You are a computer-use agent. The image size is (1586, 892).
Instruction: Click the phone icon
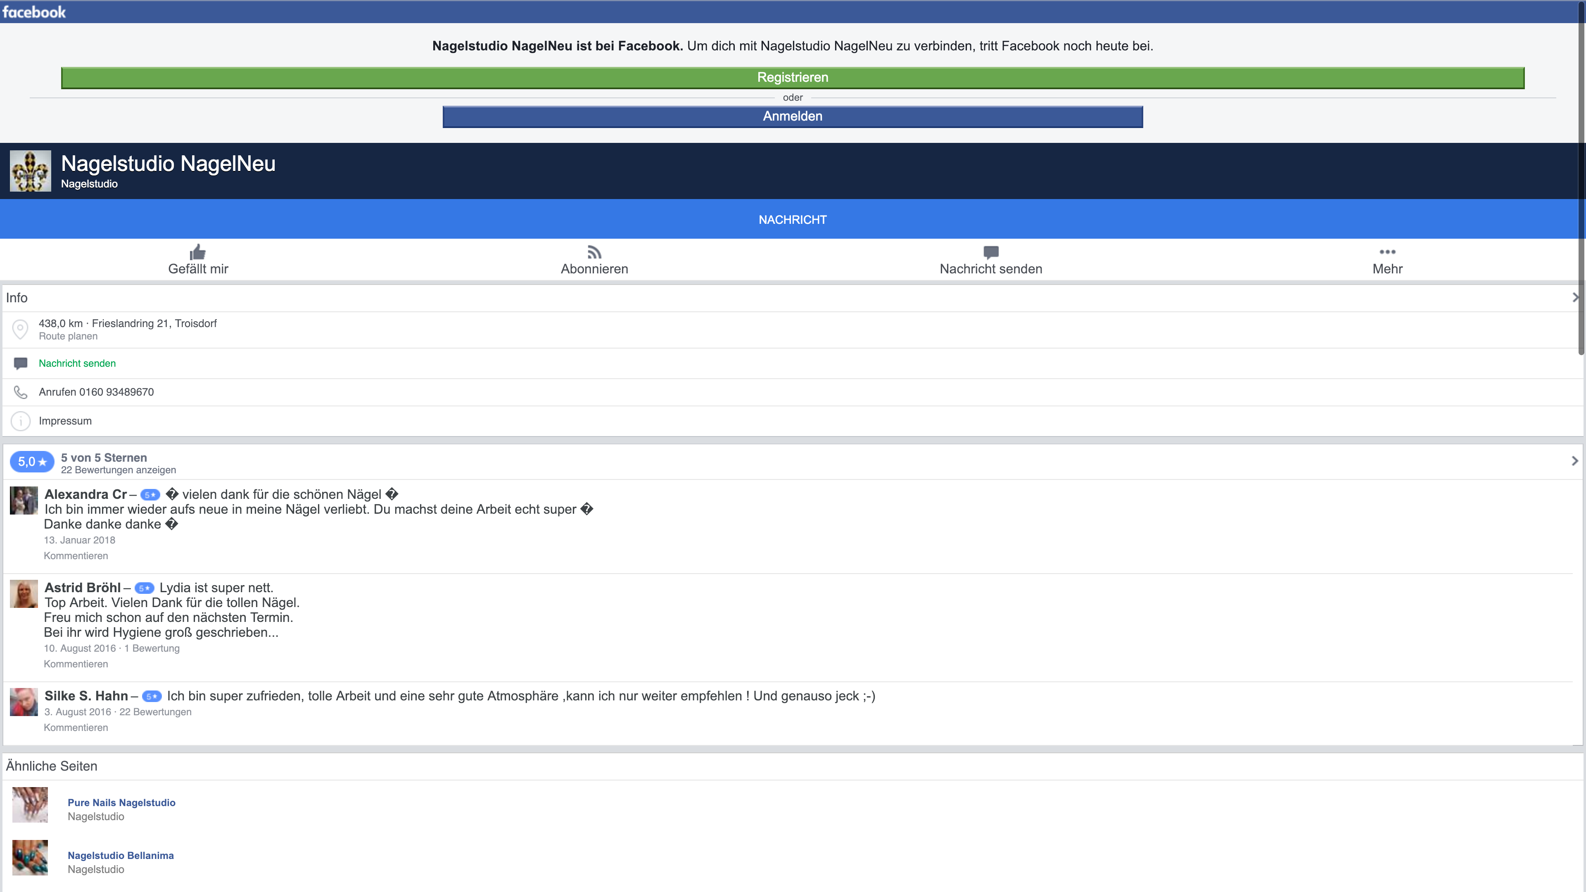20,392
